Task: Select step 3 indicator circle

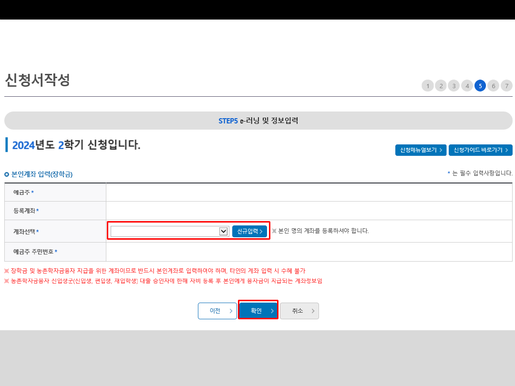Action: [x=454, y=86]
